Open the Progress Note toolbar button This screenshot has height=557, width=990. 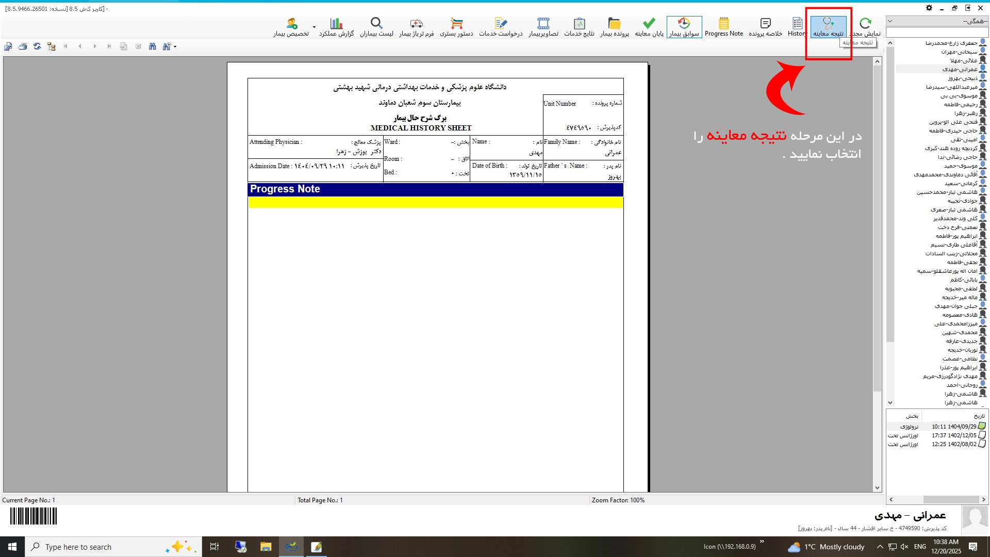723,27
